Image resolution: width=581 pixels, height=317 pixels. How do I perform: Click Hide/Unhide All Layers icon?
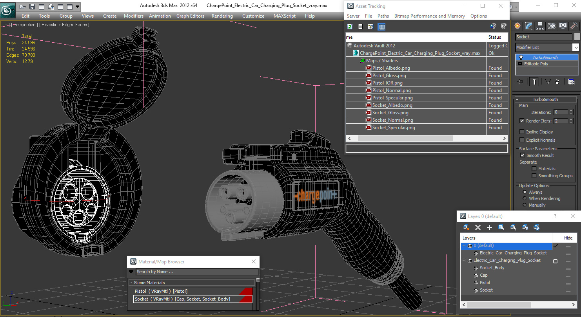click(525, 227)
